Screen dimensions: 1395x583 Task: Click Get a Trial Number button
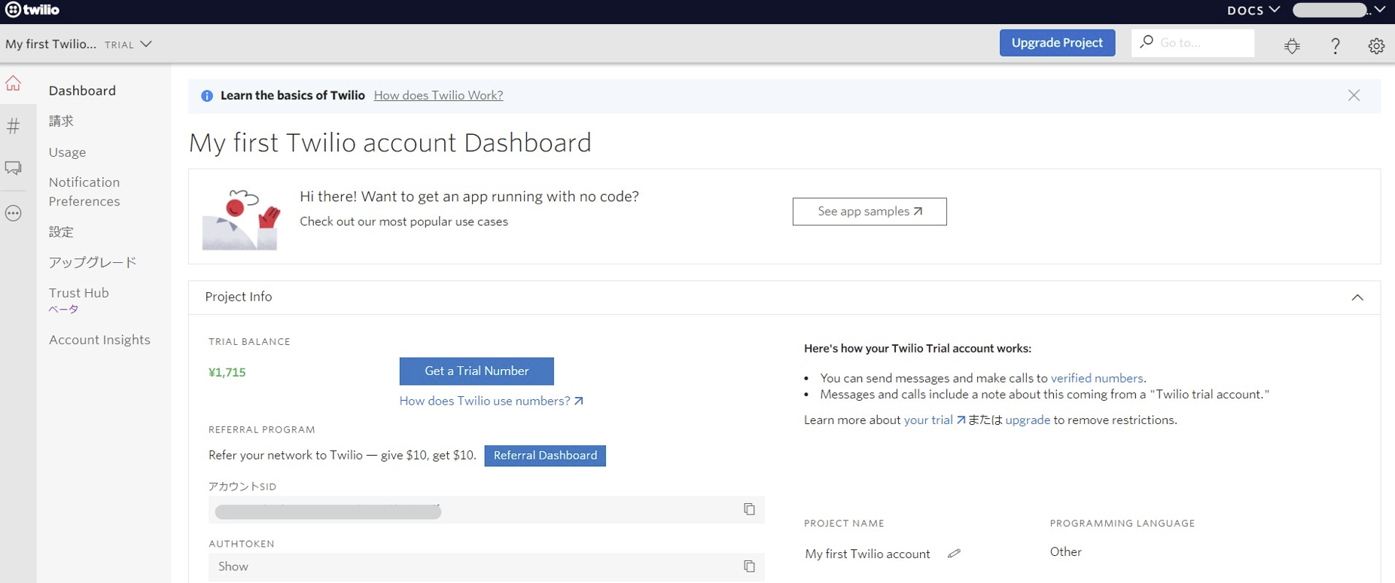pyautogui.click(x=477, y=371)
